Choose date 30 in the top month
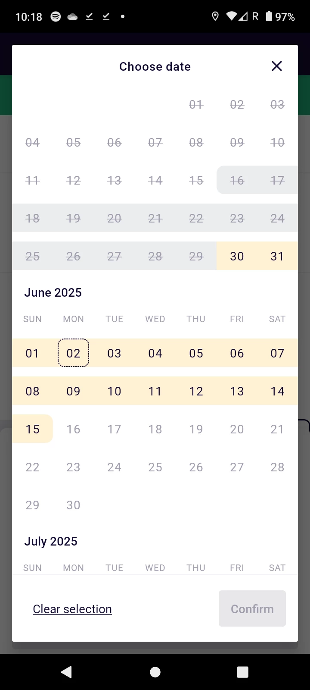This screenshot has height=690, width=310. tap(237, 256)
